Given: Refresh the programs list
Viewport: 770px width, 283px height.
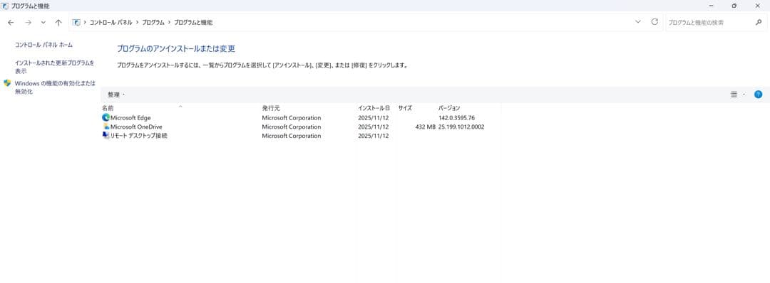Looking at the screenshot, I should [x=654, y=22].
